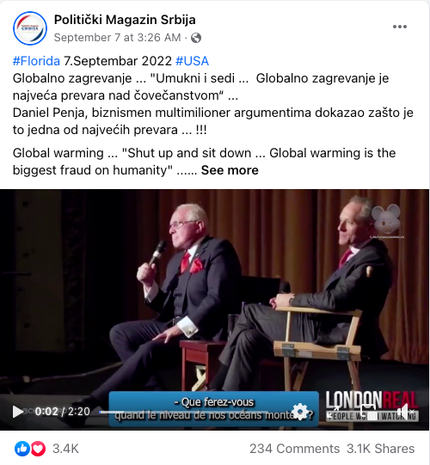The image size is (430, 465).
Task: Click the #USA hashtag
Action: [x=192, y=61]
